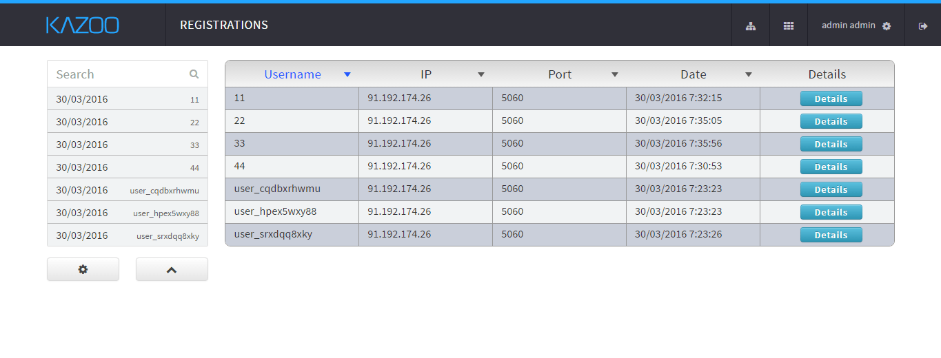Click the search magnifier icon
941x358 pixels.
pyautogui.click(x=194, y=74)
